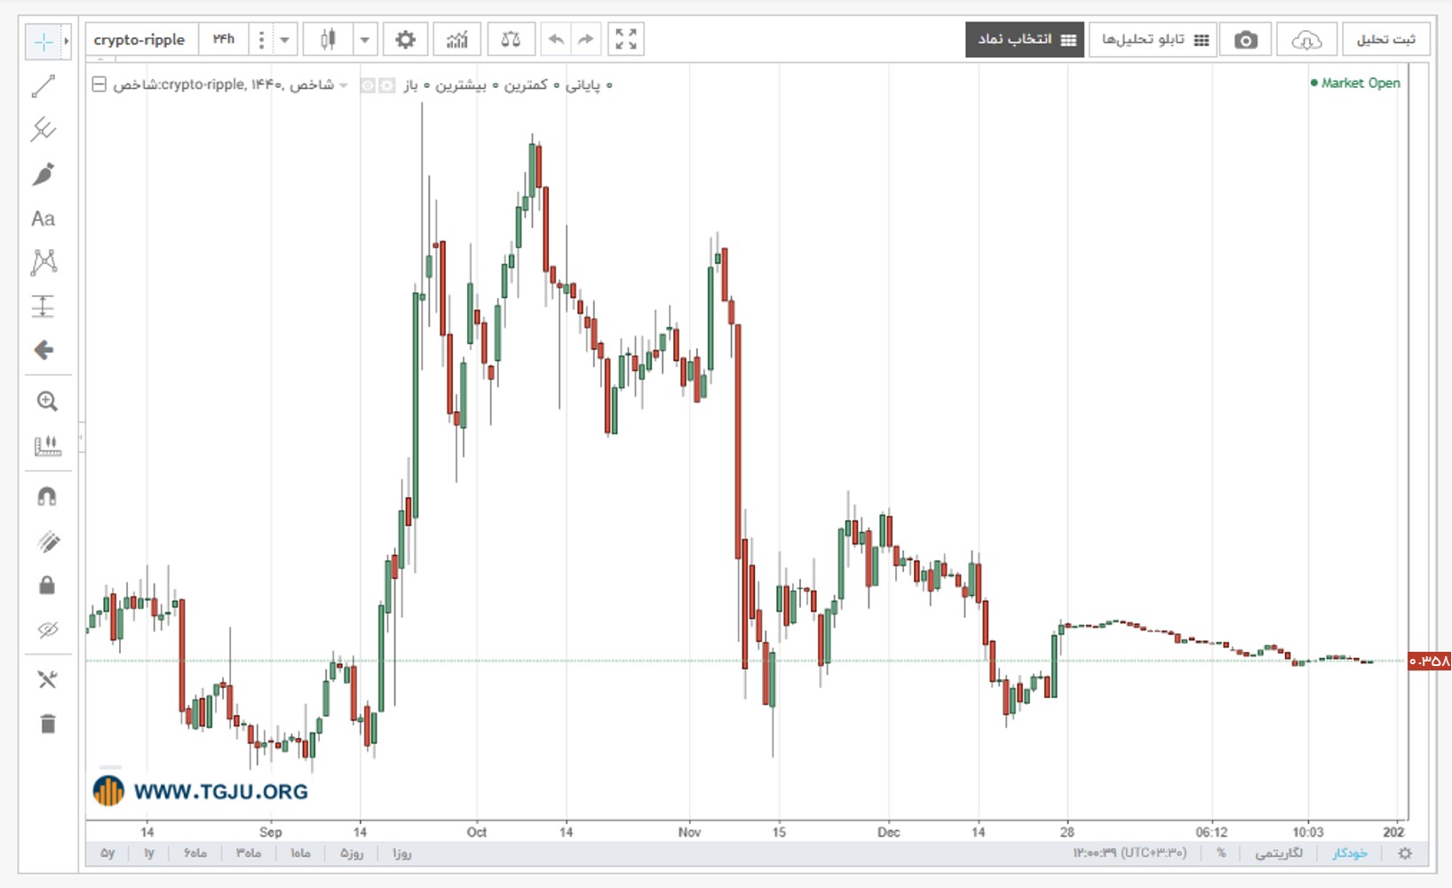
Task: Redo the last chart action
Action: point(585,39)
